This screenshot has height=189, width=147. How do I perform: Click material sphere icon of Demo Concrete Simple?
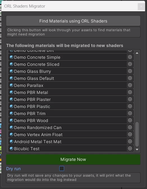[12, 57]
